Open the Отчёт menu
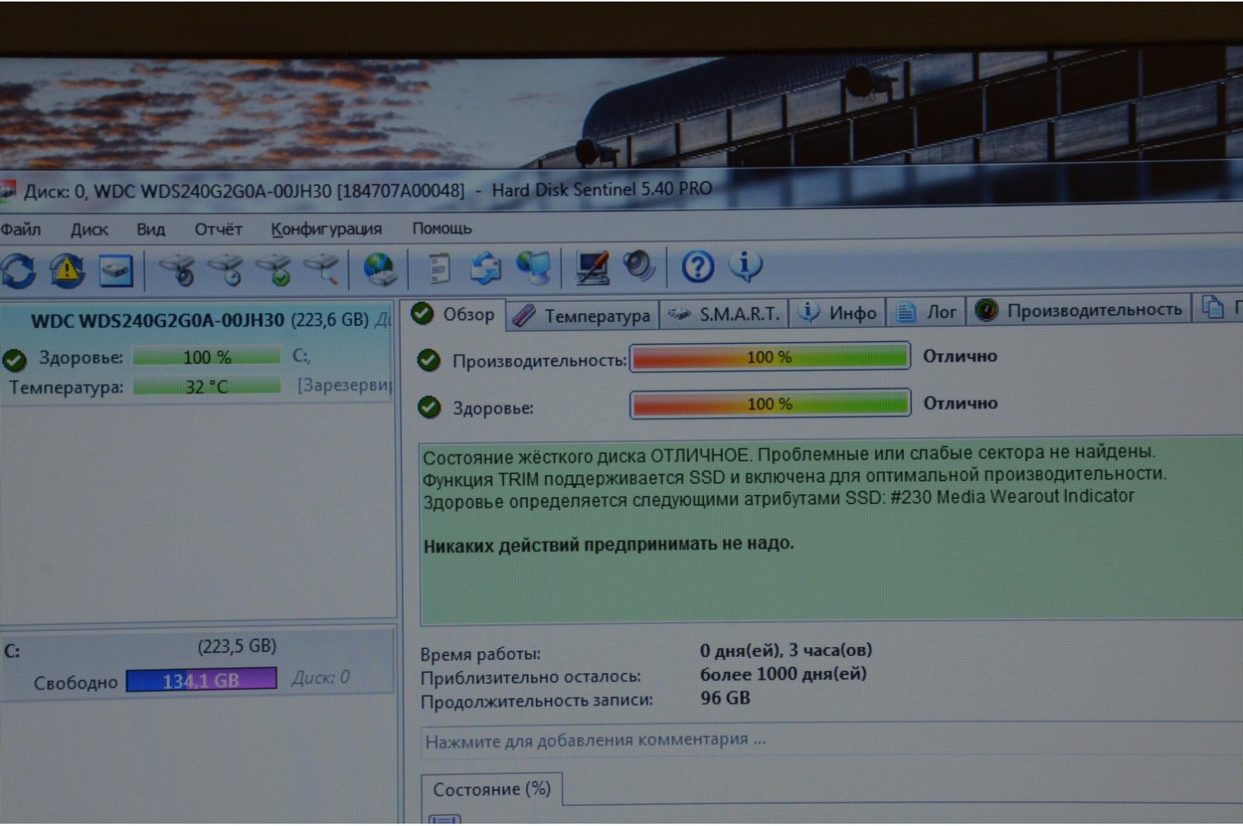 tap(217, 229)
